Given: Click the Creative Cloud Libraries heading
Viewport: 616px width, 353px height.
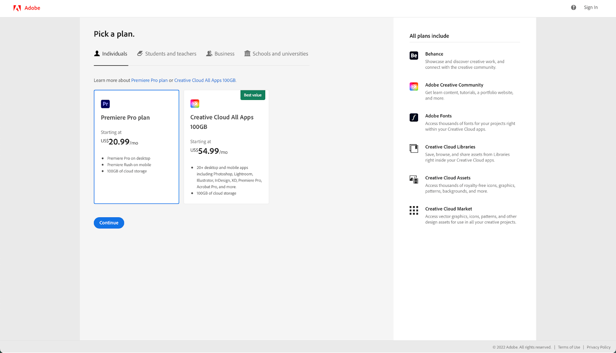Looking at the screenshot, I should [450, 147].
